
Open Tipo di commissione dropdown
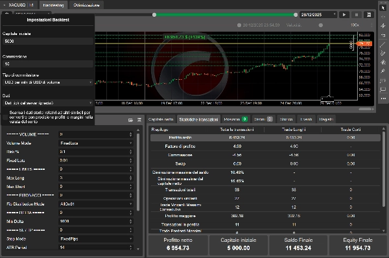pyautogui.click(x=48, y=82)
